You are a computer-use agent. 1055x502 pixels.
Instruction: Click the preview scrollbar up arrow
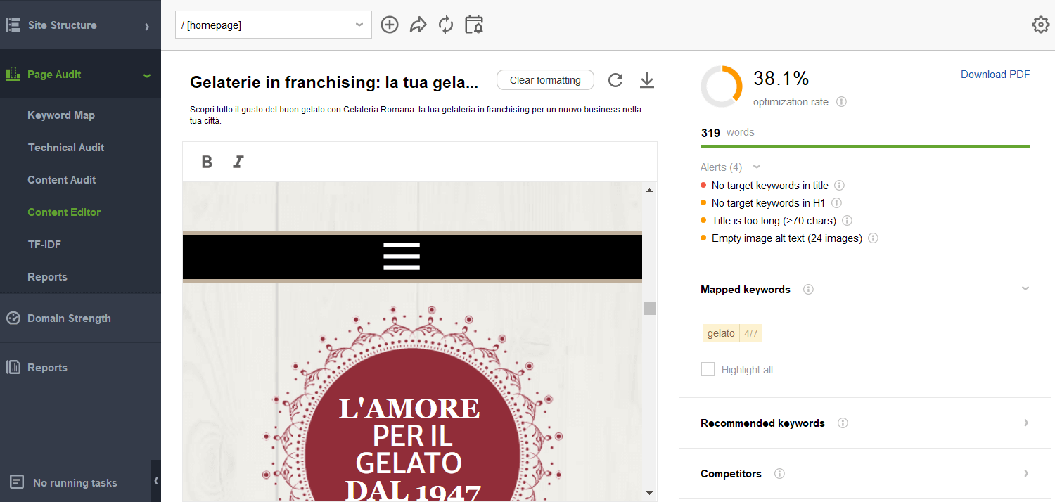pos(649,190)
